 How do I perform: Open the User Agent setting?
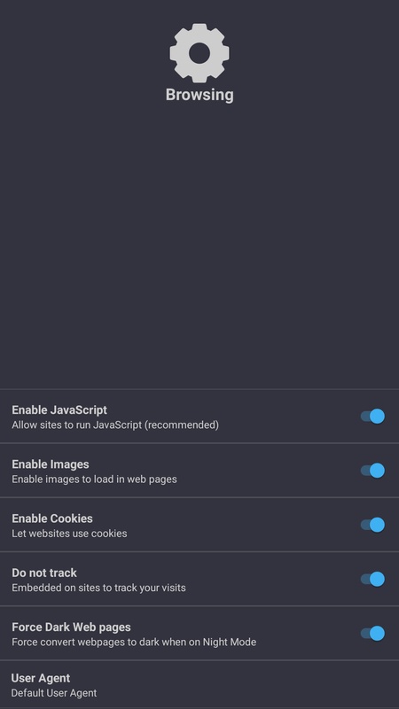coord(199,684)
